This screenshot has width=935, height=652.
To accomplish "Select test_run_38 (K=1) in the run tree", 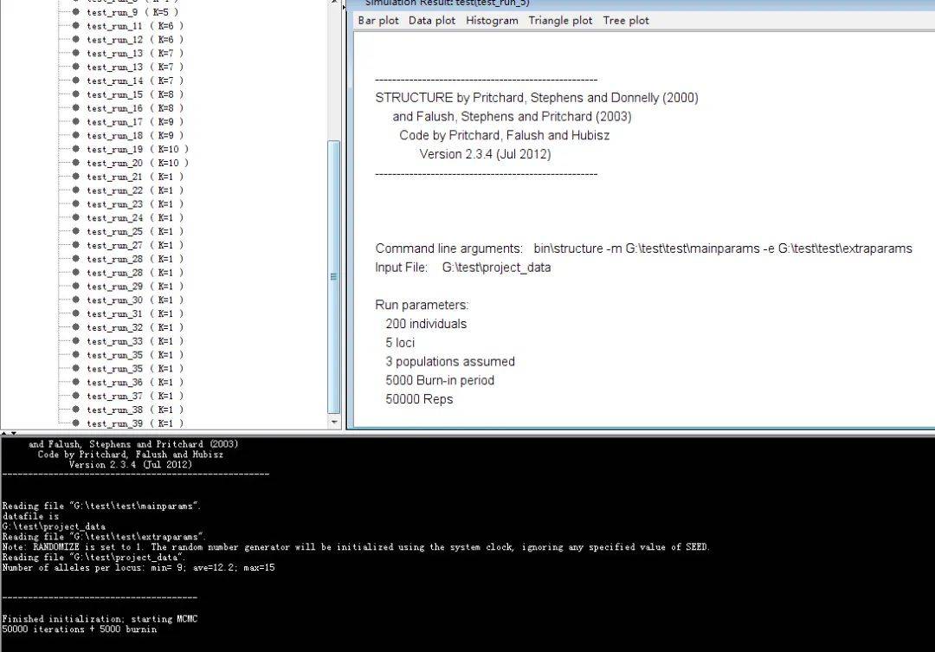I will click(135, 410).
